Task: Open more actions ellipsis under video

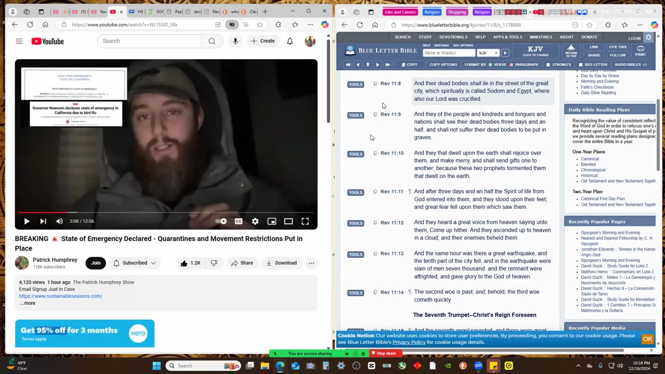Action: tap(311, 263)
